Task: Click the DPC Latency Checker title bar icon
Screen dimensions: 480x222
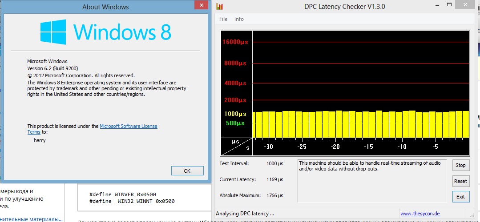Action: click(220, 7)
